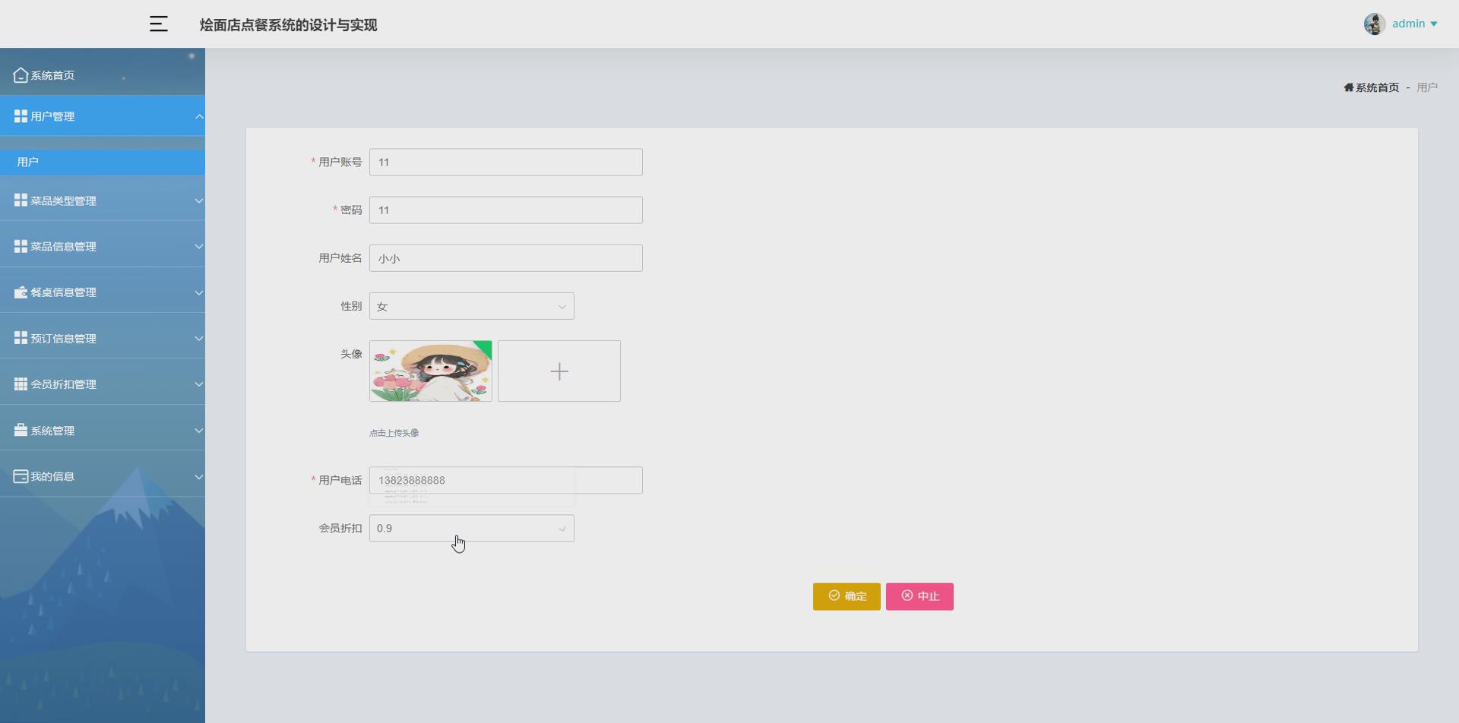Image resolution: width=1459 pixels, height=723 pixels.
Task: Collapse the 用户管理 menu chevron
Action: (198, 116)
